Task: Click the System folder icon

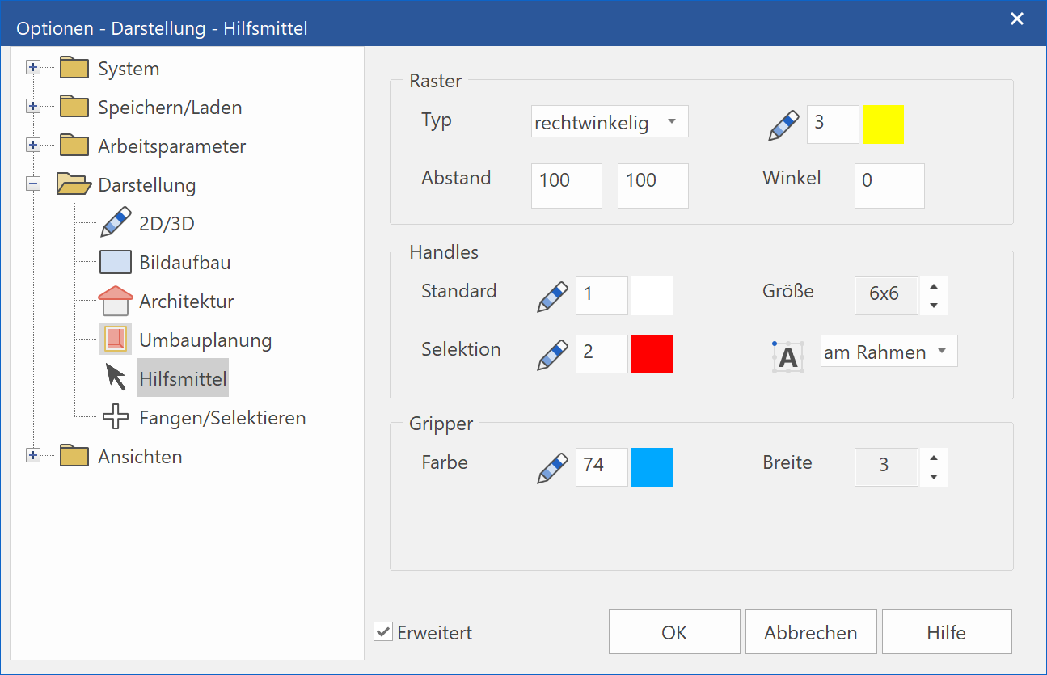Action: (x=74, y=67)
